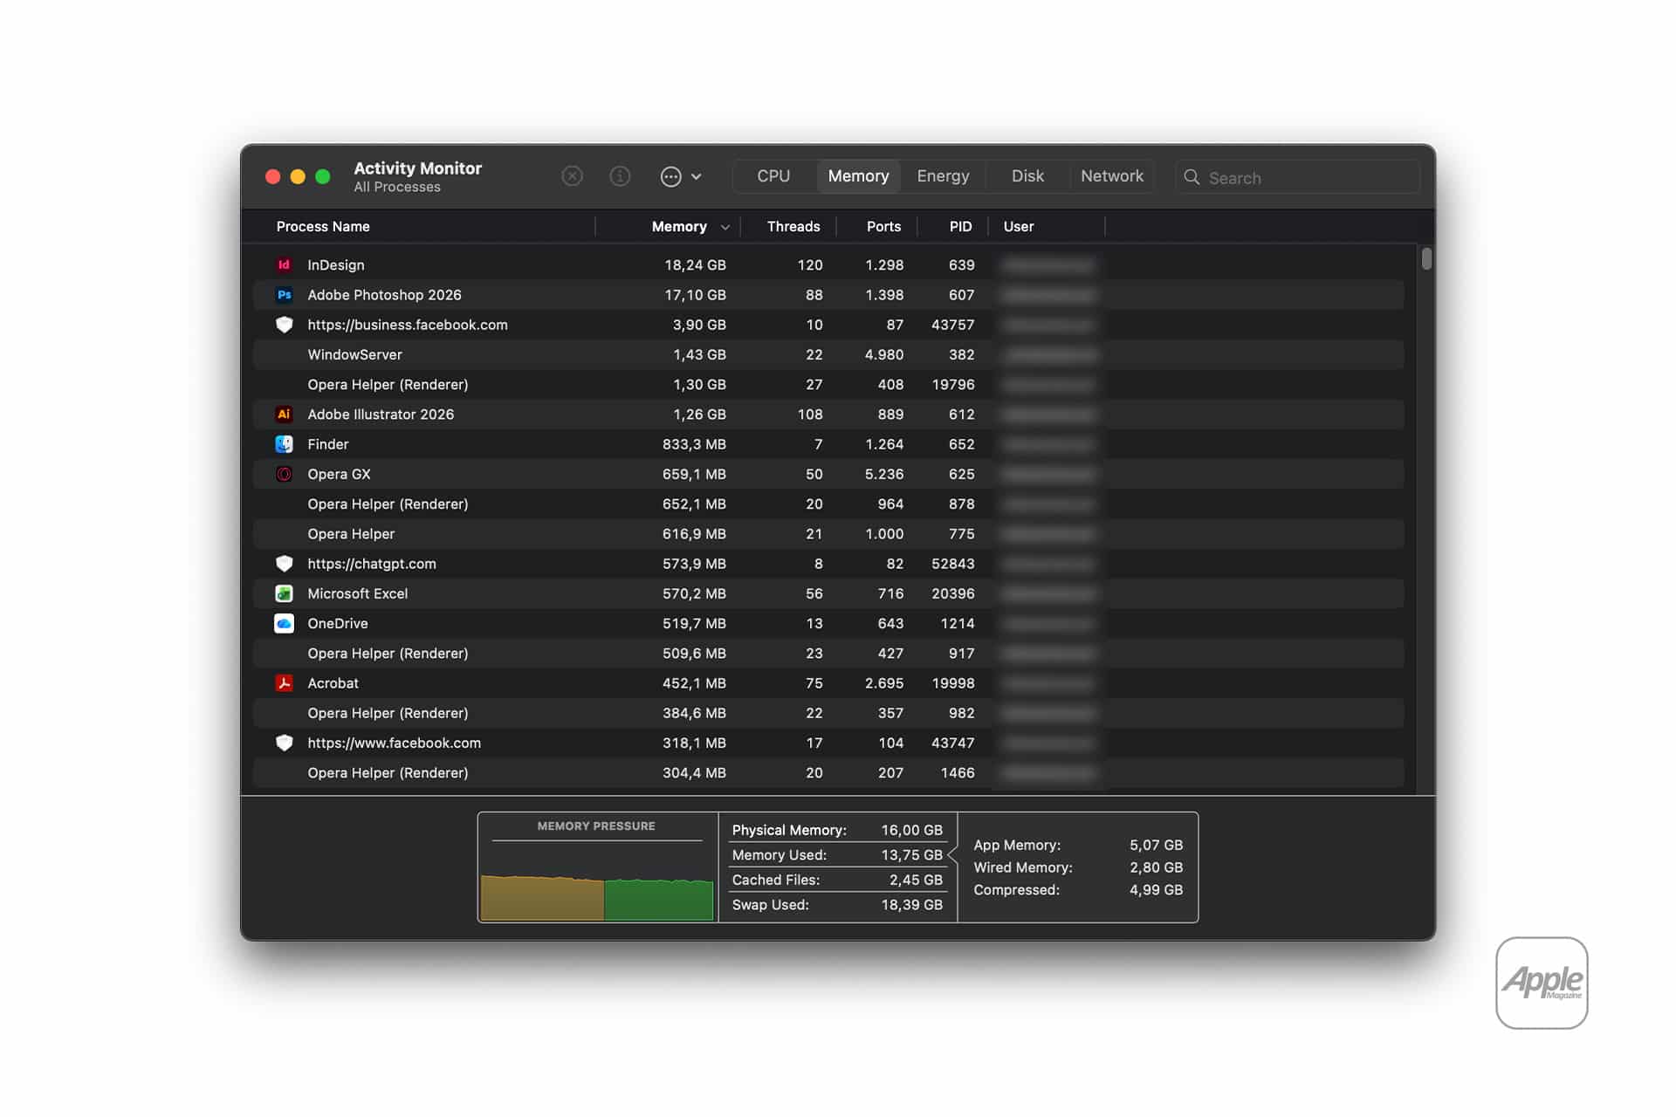Click the search magnifier icon
The image size is (1676, 1117).
click(x=1192, y=177)
